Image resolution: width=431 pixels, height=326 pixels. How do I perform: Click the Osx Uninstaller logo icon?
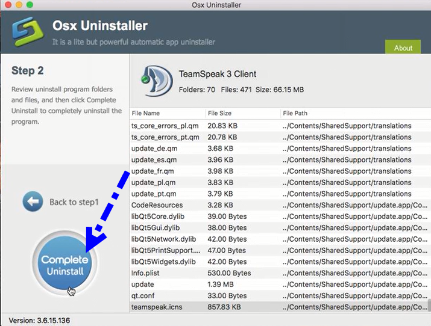24,32
